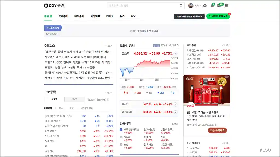Click the profile avatar icon

pyautogui.click(x=191, y=5)
